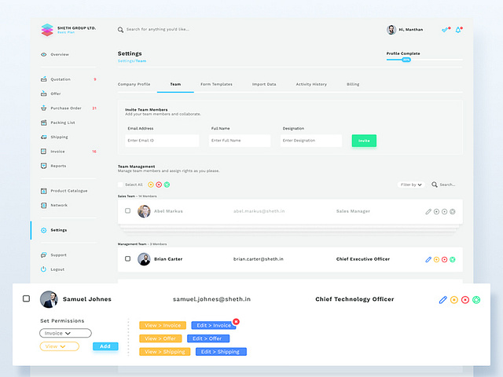This screenshot has height=377, width=503.
Task: Click the Edit > Shipping tag
Action: coord(221,352)
